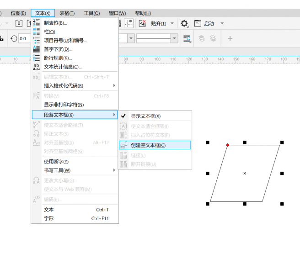Open the line style dropdown arrow
This screenshot has width=300, height=274.
coord(174,38)
